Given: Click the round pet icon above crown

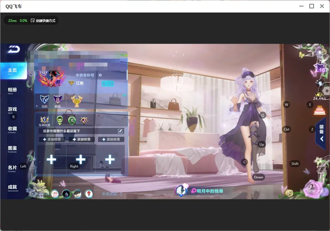Looking at the screenshot, I should click(x=319, y=83).
